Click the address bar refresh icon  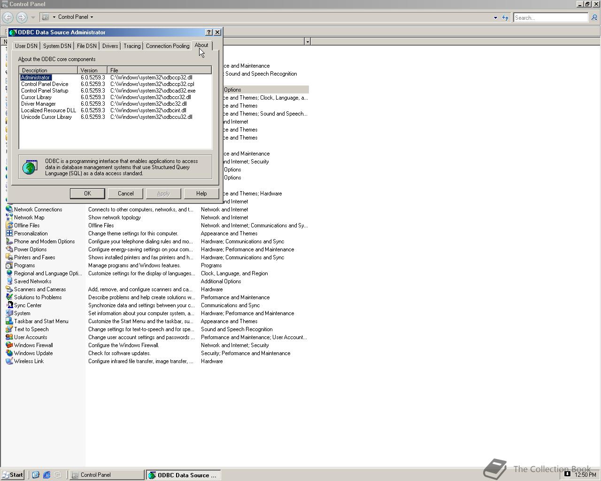pos(505,17)
